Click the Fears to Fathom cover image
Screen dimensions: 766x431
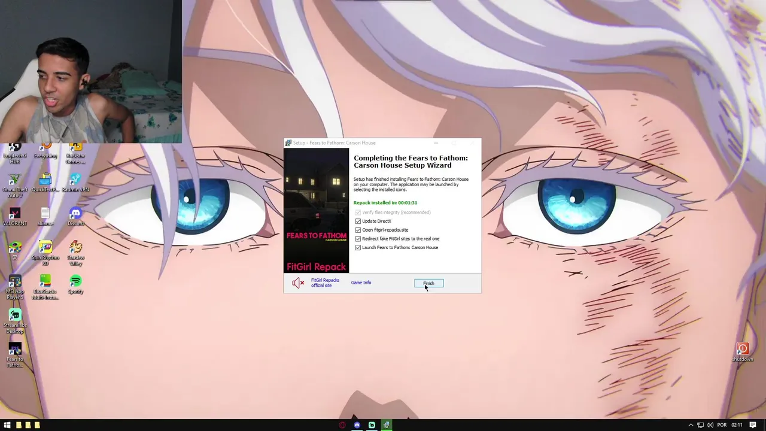[x=316, y=210]
